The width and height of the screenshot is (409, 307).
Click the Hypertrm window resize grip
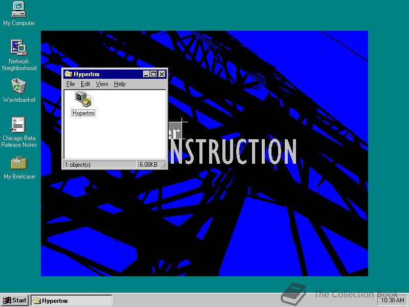click(164, 165)
